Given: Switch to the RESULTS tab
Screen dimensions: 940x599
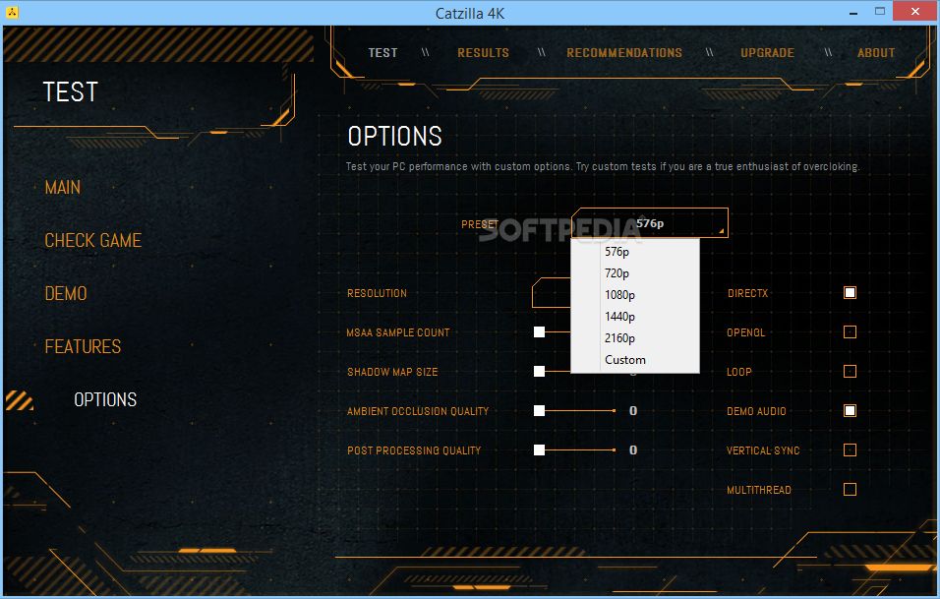Looking at the screenshot, I should [x=483, y=53].
